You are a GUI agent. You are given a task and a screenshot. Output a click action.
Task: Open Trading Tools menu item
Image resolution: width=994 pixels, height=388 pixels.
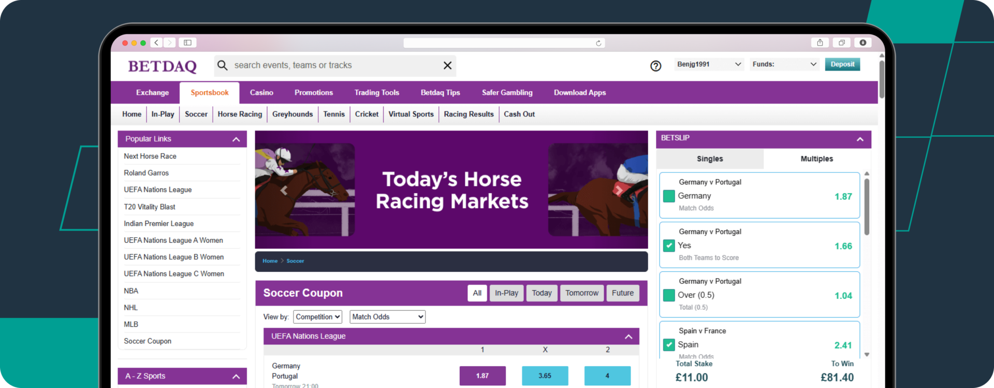(x=377, y=93)
